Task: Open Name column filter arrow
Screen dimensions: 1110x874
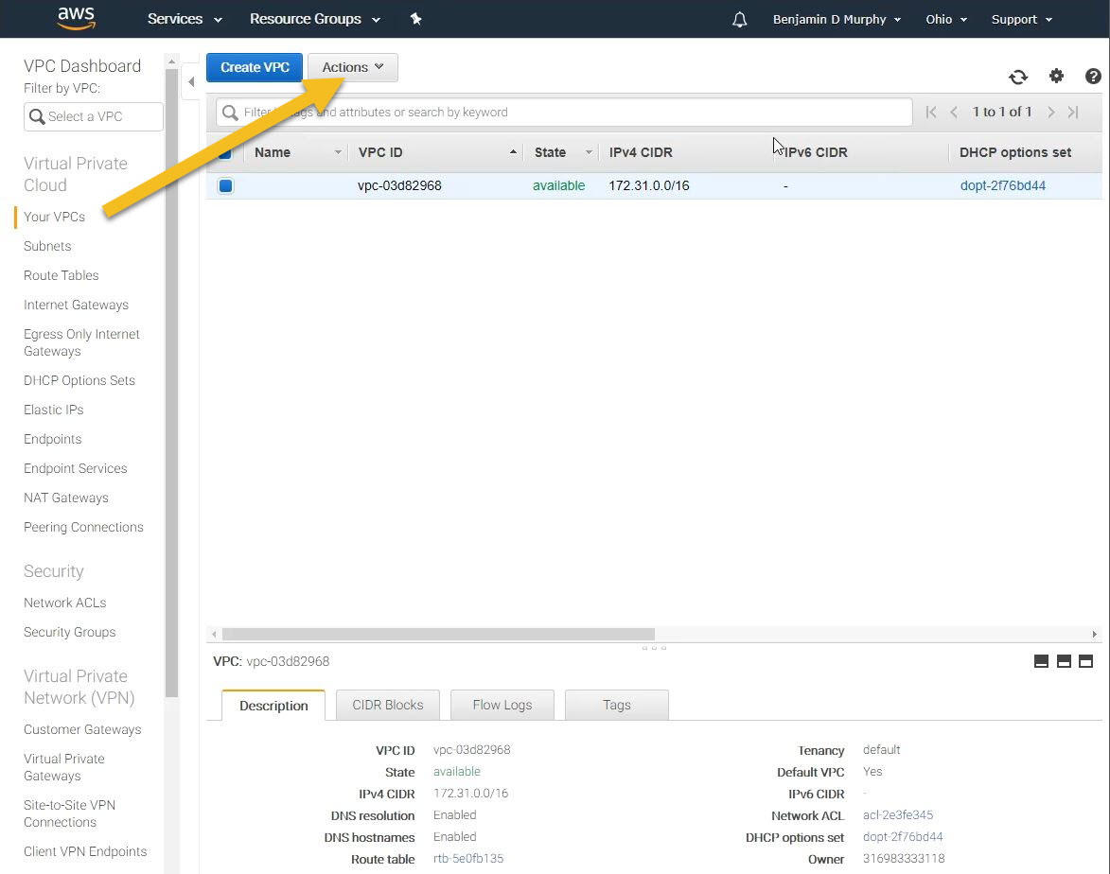Action: [x=338, y=152]
